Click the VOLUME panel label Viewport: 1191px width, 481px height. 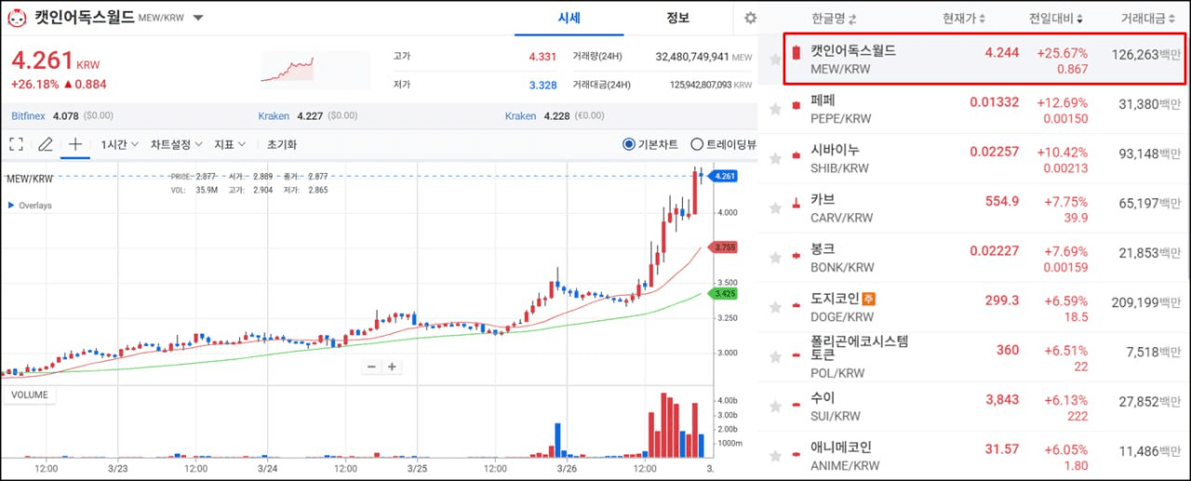point(29,394)
